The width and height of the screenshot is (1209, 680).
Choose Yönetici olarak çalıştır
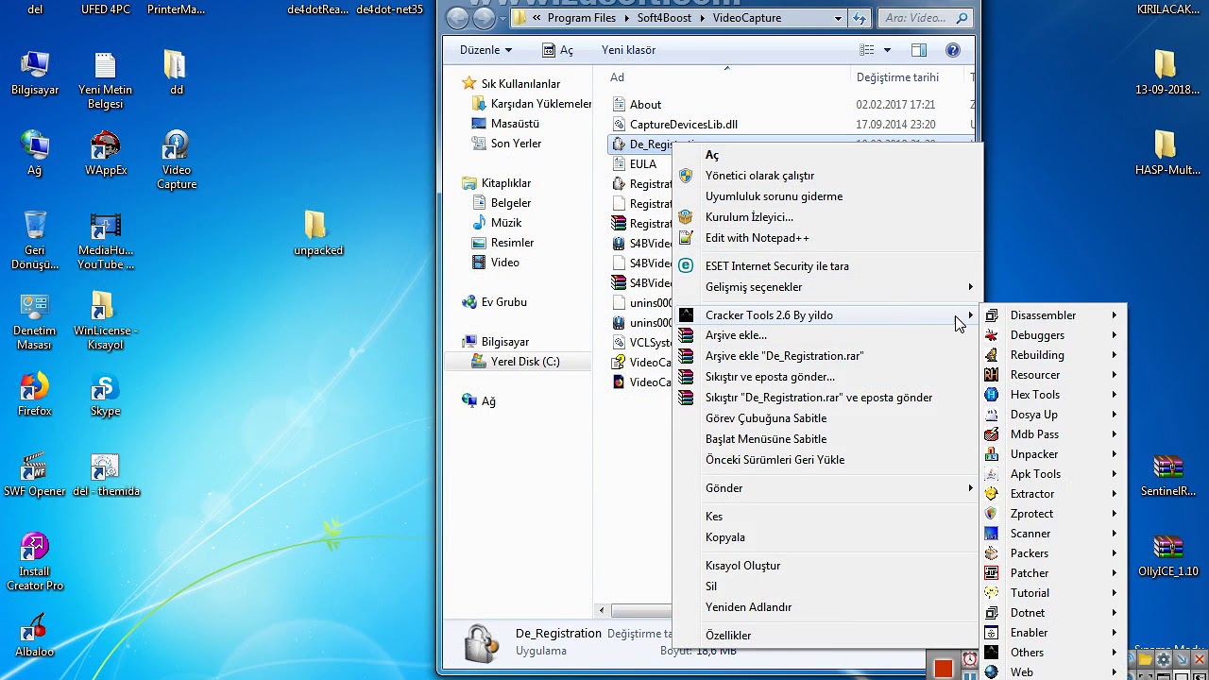tap(759, 176)
